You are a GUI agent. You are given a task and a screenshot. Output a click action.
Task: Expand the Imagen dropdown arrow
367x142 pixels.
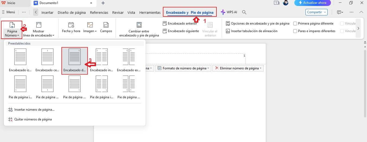pyautogui.click(x=96, y=31)
